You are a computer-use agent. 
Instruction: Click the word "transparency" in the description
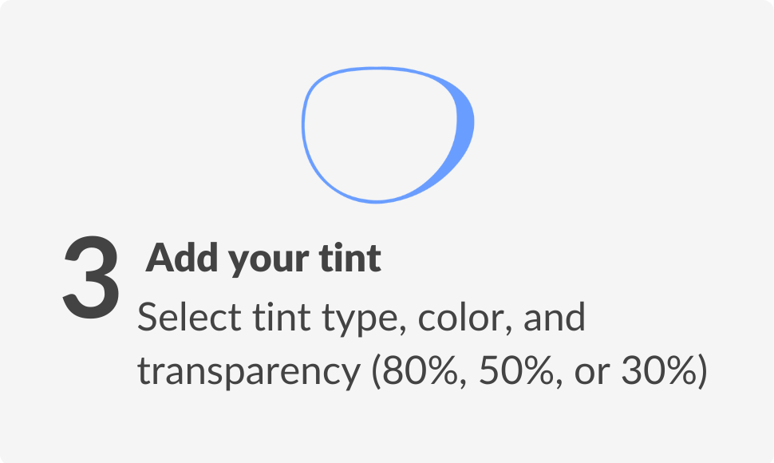[x=249, y=373]
